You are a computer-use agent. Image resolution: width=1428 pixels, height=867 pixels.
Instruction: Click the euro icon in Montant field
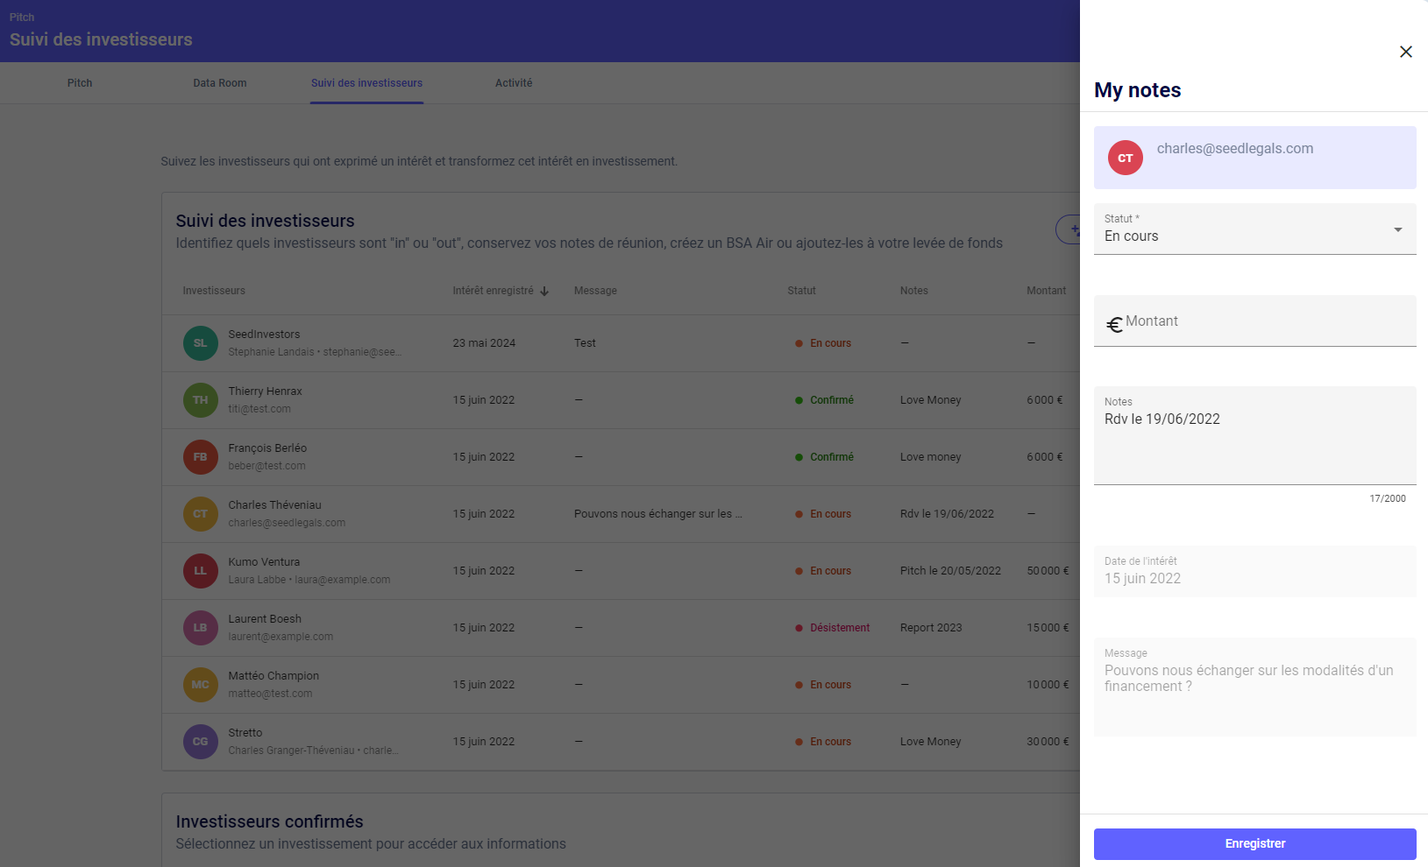click(1114, 325)
